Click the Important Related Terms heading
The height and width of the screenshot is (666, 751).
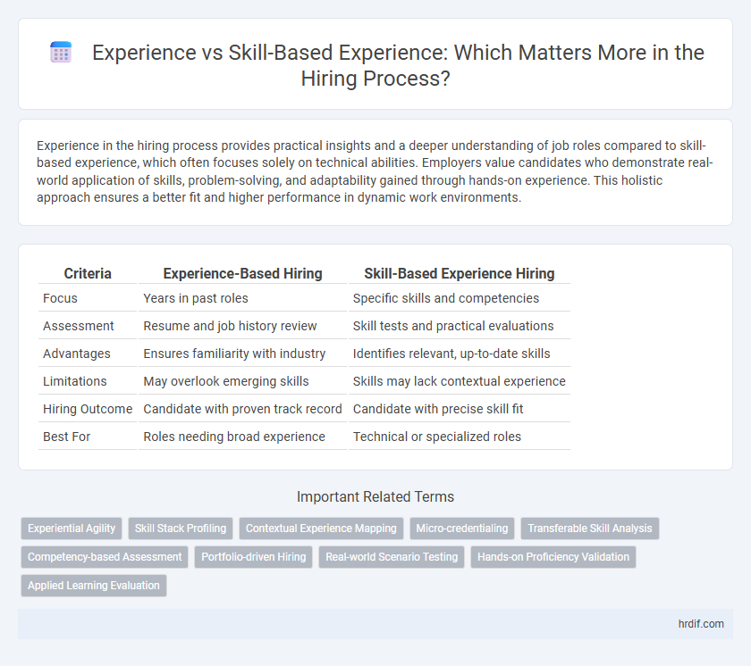pos(375,497)
